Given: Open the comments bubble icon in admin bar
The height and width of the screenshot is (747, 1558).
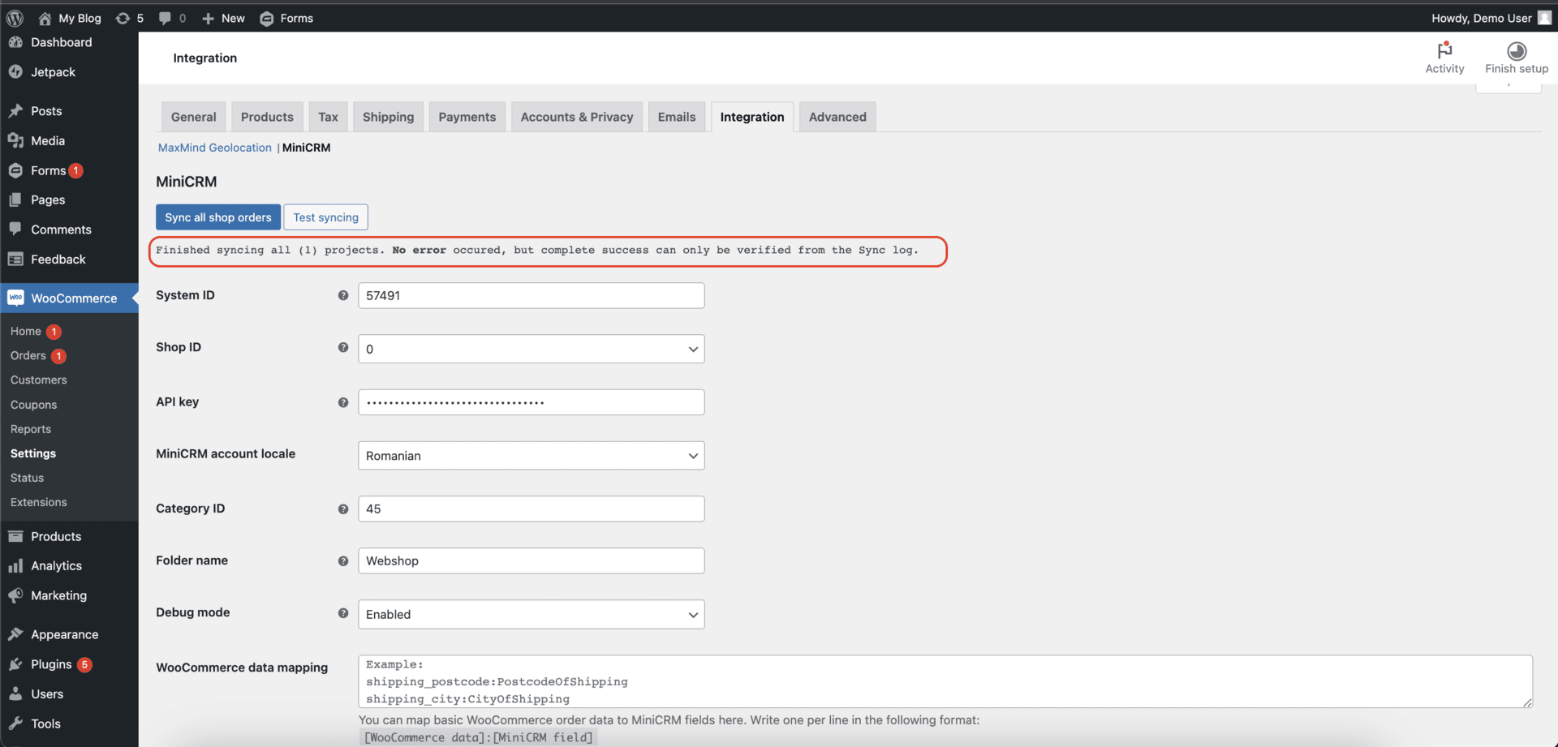Looking at the screenshot, I should pyautogui.click(x=165, y=18).
